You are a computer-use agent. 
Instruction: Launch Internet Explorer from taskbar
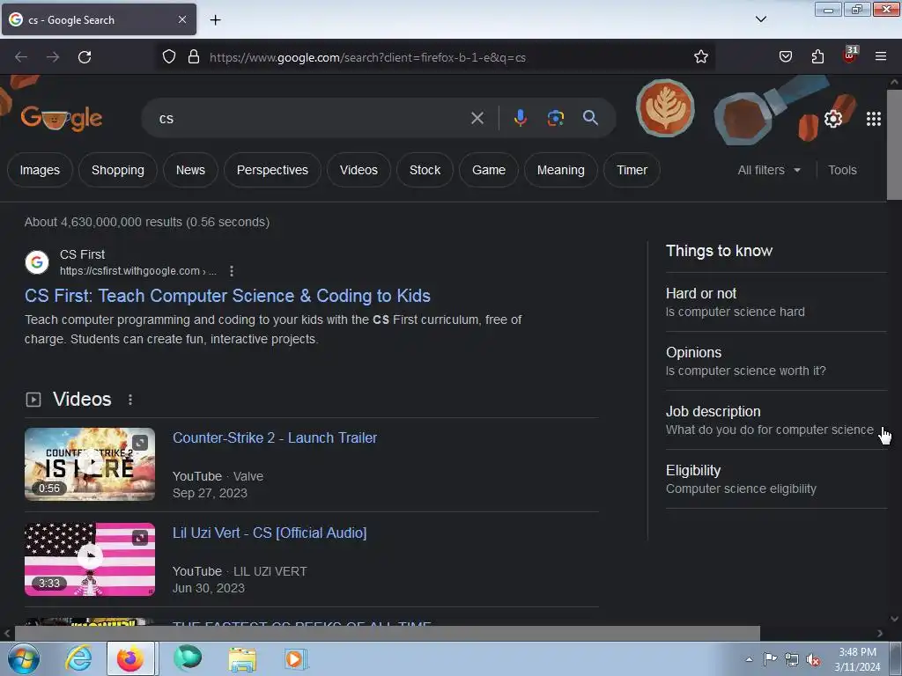[78, 658]
